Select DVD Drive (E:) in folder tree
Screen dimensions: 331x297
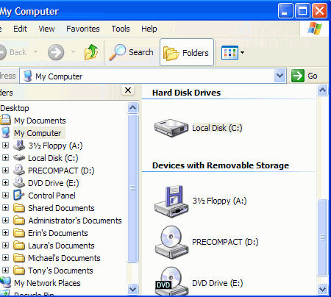[53, 183]
